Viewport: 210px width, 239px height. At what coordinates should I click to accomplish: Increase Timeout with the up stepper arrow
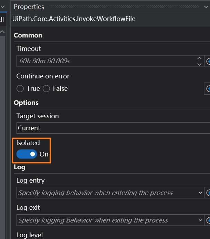(199, 58)
